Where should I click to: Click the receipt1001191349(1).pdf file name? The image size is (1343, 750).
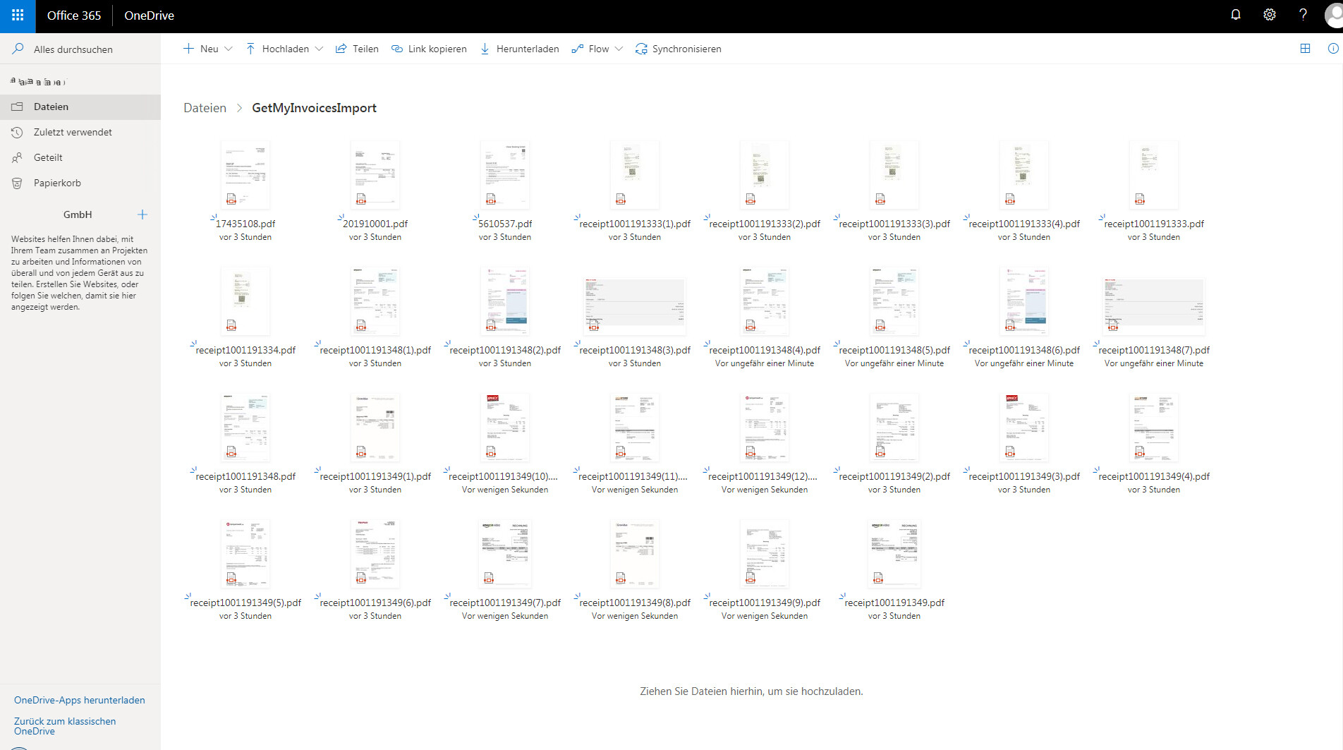coord(375,476)
